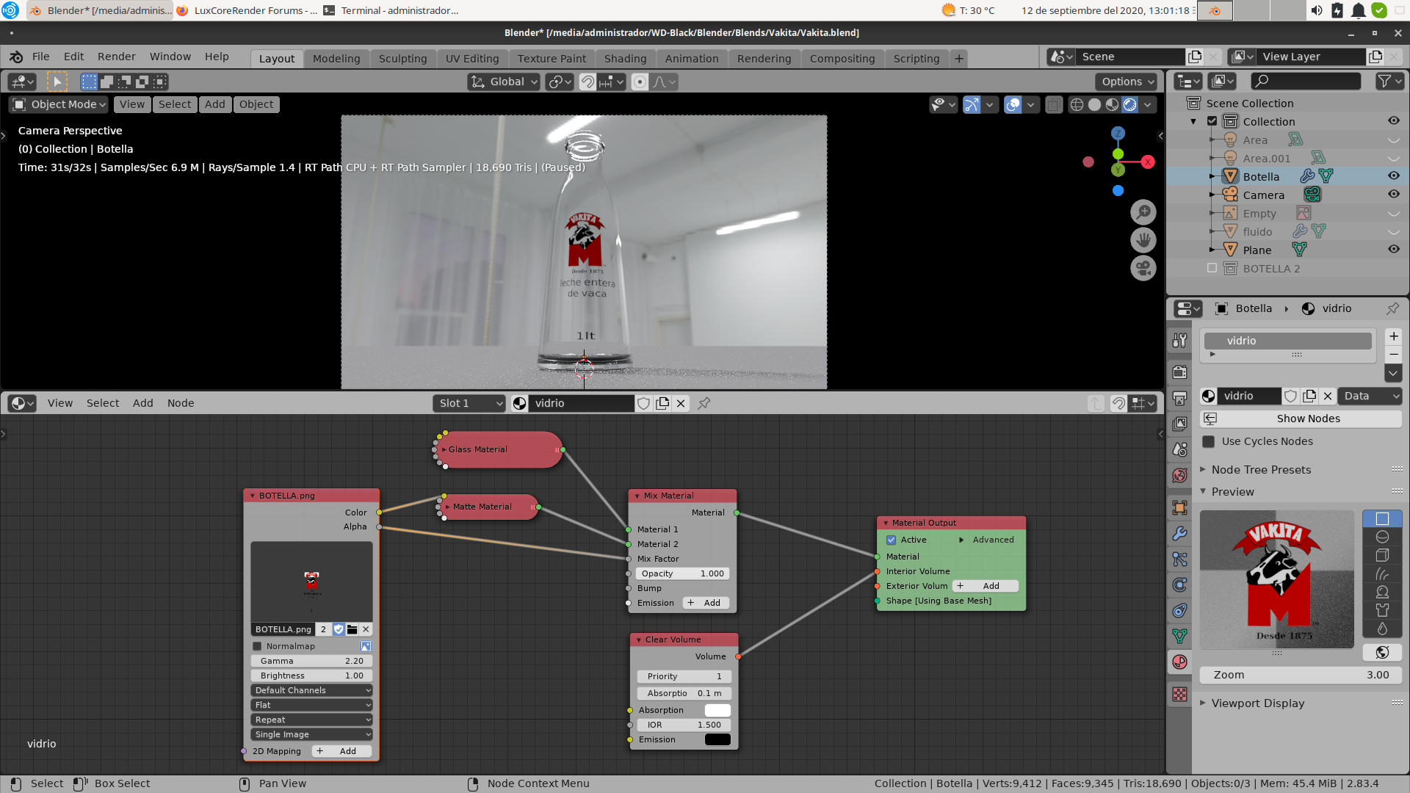1410x793 pixels.
Task: Click the viewport zoom magnifier icon
Action: click(x=1143, y=213)
